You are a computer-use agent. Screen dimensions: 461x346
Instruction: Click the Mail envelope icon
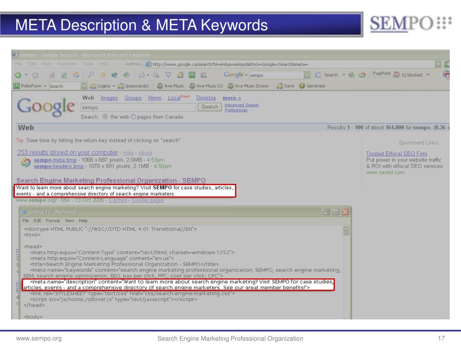point(142,75)
